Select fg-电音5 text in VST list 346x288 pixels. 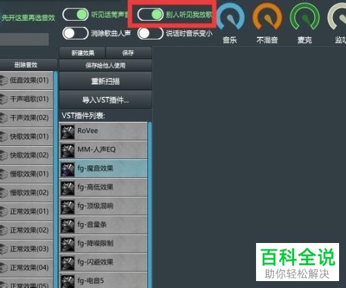pyautogui.click(x=91, y=281)
